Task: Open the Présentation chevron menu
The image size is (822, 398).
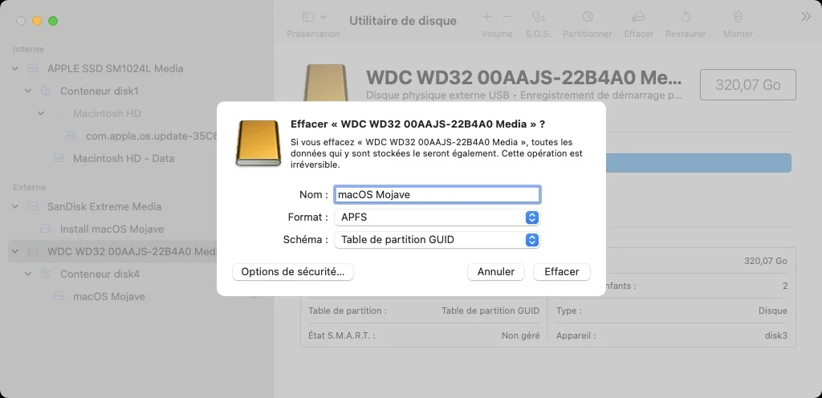Action: tap(323, 18)
